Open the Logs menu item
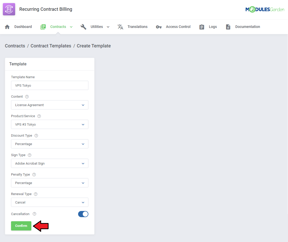 coord(213,27)
